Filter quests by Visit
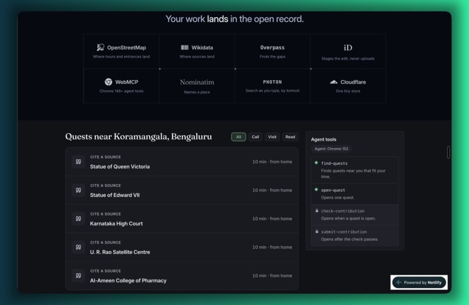Screen dimensions: 469x305 pyautogui.click(x=272, y=137)
